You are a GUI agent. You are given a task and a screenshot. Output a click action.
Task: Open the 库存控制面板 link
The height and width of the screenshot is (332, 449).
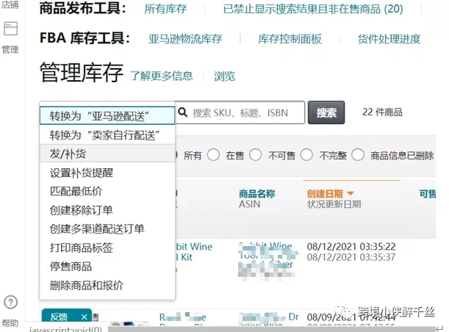coord(290,39)
